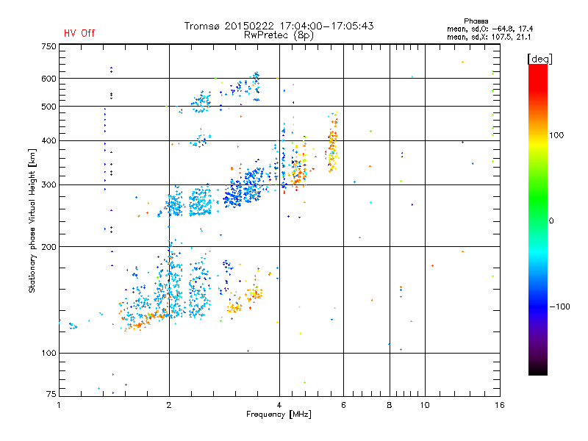Click the red 'HV Off' label
588x441 pixels.
[79, 33]
